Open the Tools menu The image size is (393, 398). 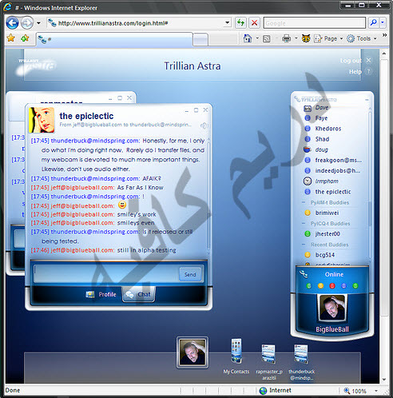click(x=362, y=39)
